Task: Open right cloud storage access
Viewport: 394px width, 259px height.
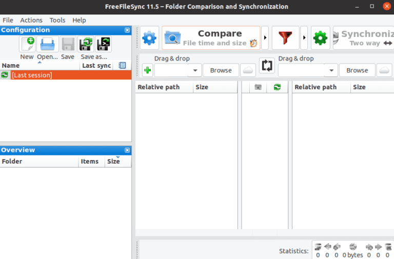Action: (x=384, y=70)
